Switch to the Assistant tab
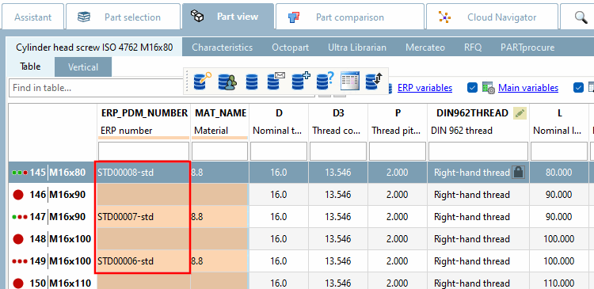594x289 pixels. pyautogui.click(x=32, y=17)
